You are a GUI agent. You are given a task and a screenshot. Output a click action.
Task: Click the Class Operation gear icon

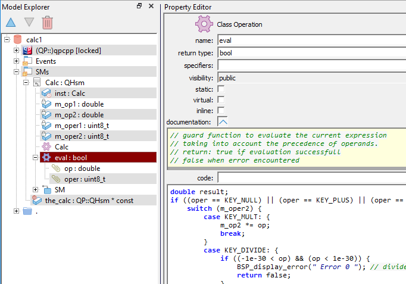click(x=204, y=24)
